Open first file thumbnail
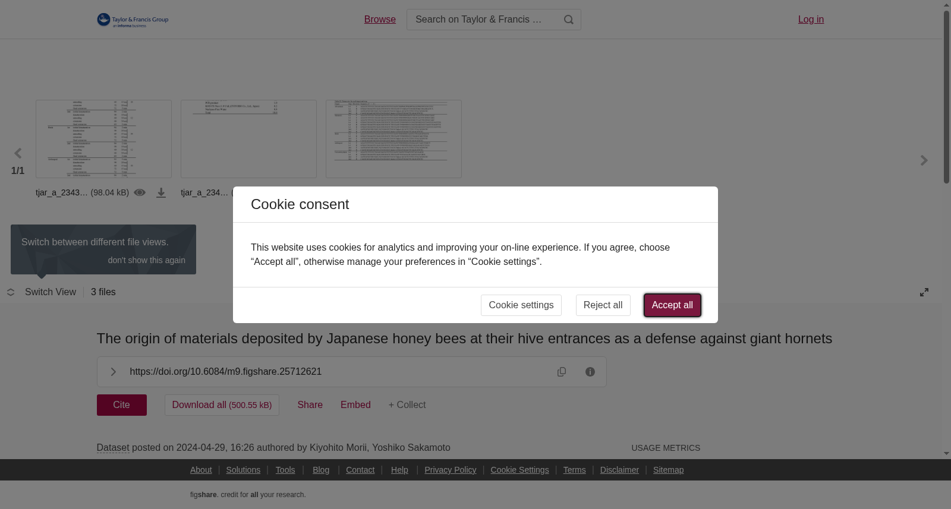The width and height of the screenshot is (951, 509). pos(103,139)
